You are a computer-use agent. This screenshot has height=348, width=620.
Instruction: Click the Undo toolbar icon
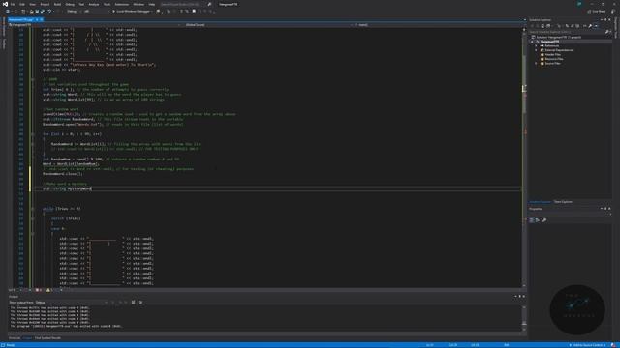pyautogui.click(x=49, y=12)
